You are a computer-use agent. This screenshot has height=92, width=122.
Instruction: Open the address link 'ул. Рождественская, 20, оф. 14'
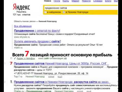(x=61, y=73)
